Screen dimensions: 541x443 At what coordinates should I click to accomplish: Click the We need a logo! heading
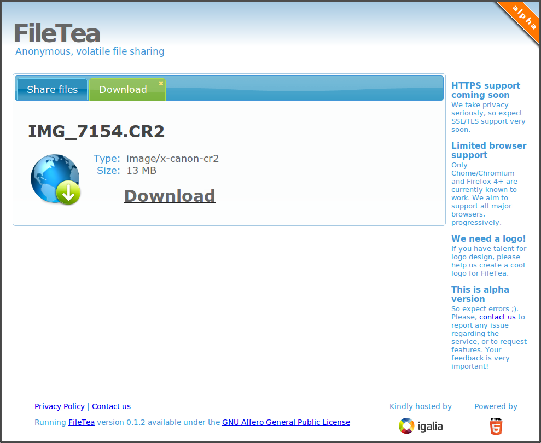pyautogui.click(x=488, y=238)
